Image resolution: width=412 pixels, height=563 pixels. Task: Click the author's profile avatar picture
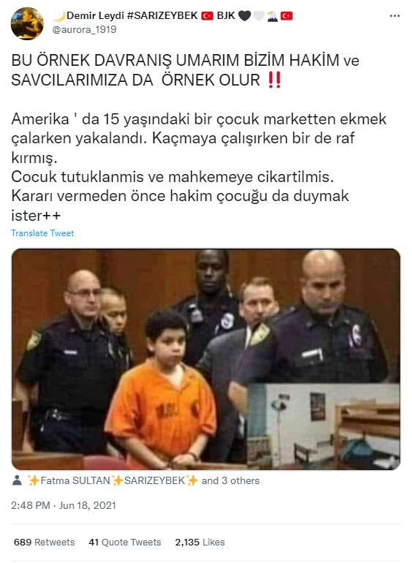pos(27,23)
